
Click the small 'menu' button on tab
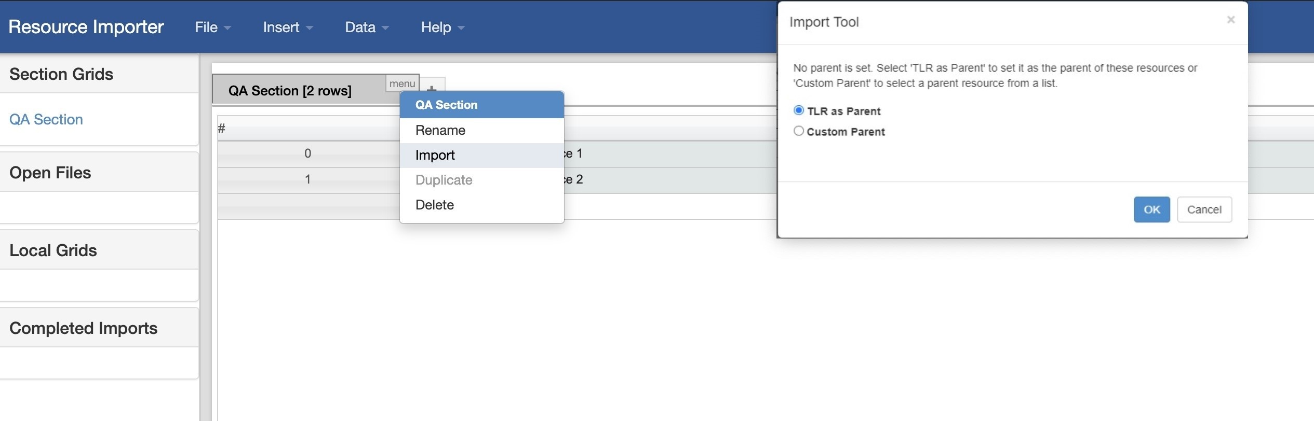pyautogui.click(x=402, y=83)
